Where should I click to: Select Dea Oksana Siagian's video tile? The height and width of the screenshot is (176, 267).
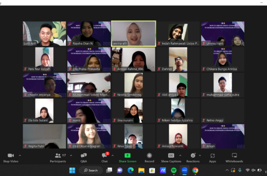click(89, 136)
